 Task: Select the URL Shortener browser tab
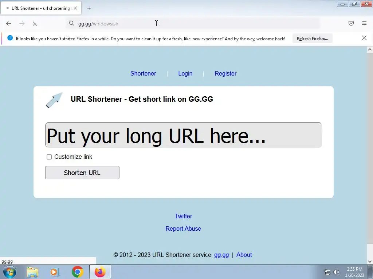tap(41, 8)
